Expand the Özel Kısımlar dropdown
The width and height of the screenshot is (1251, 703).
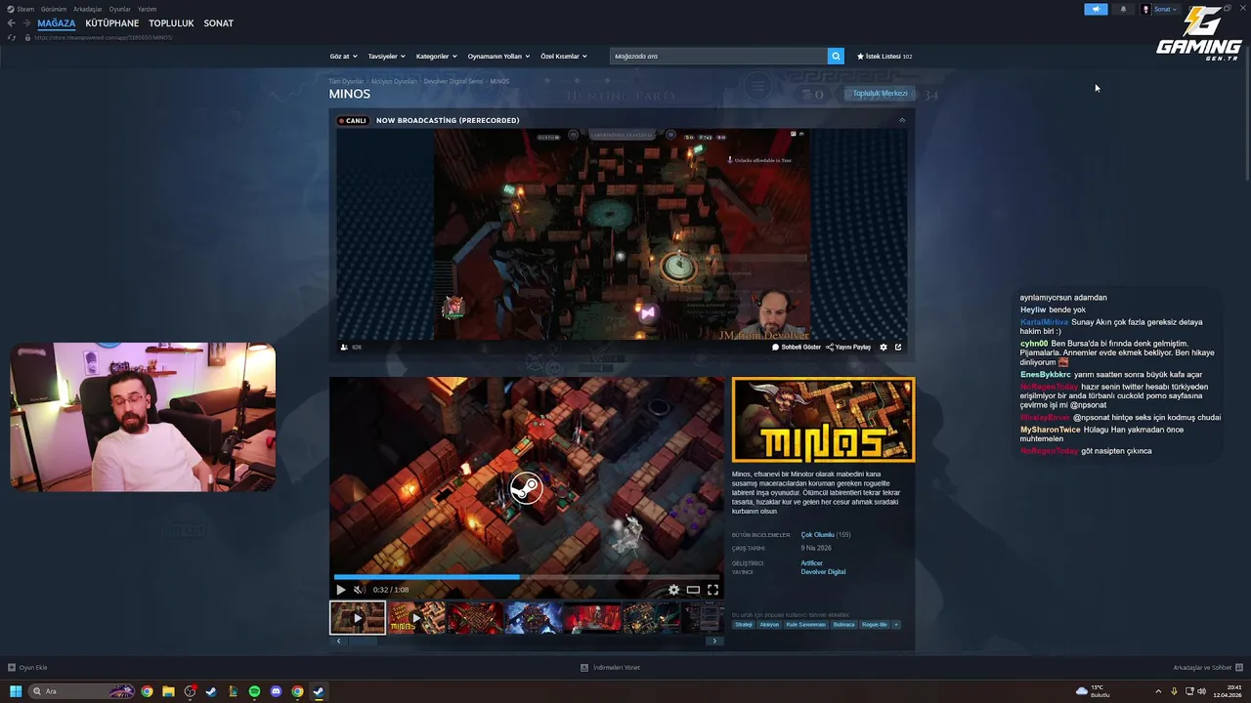click(564, 56)
